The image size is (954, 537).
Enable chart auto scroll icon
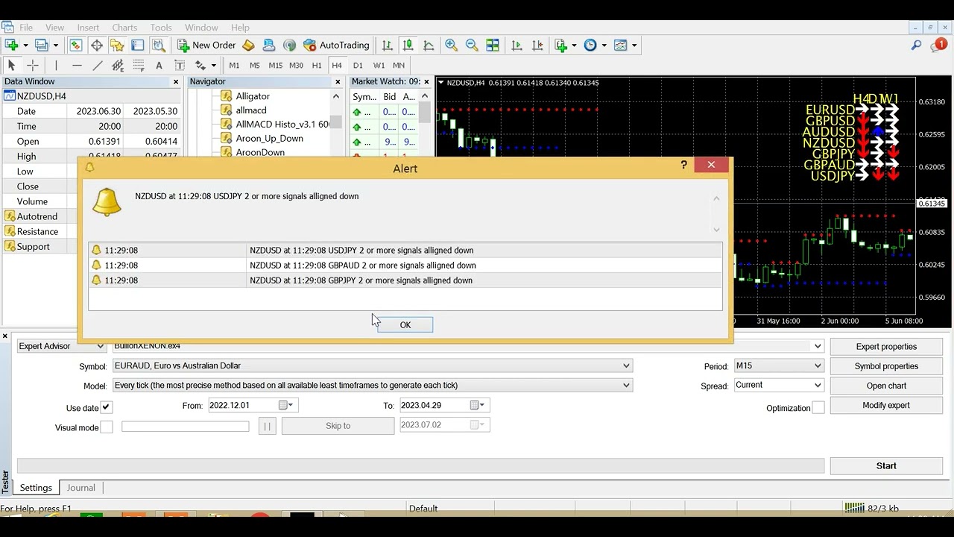tap(517, 45)
